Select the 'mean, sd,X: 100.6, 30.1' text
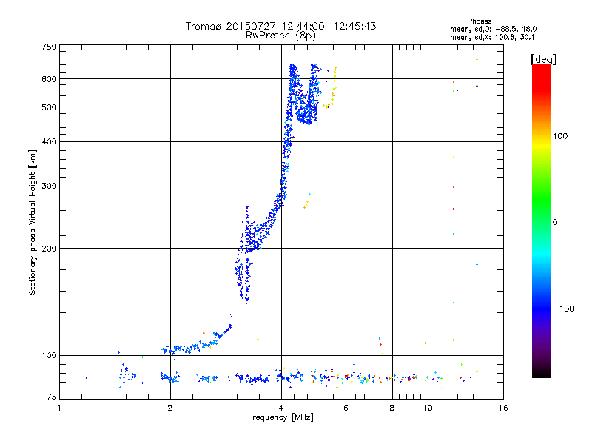The height and width of the screenshot is (444, 592). pyautogui.click(x=492, y=37)
